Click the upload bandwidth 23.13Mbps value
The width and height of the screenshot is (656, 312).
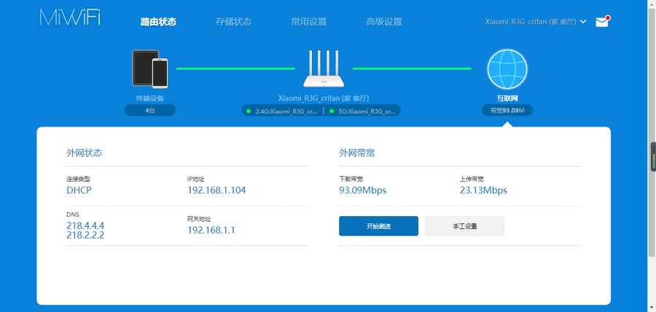coord(484,191)
